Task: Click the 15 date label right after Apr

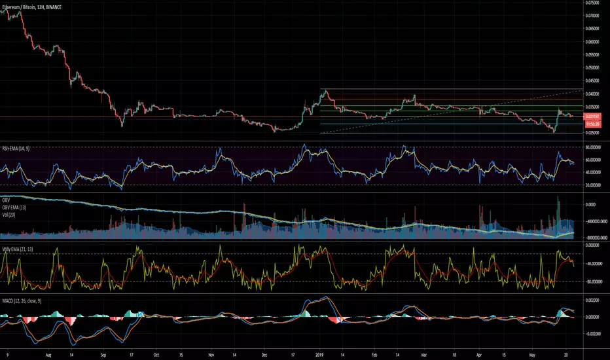Action: pyautogui.click(x=504, y=355)
